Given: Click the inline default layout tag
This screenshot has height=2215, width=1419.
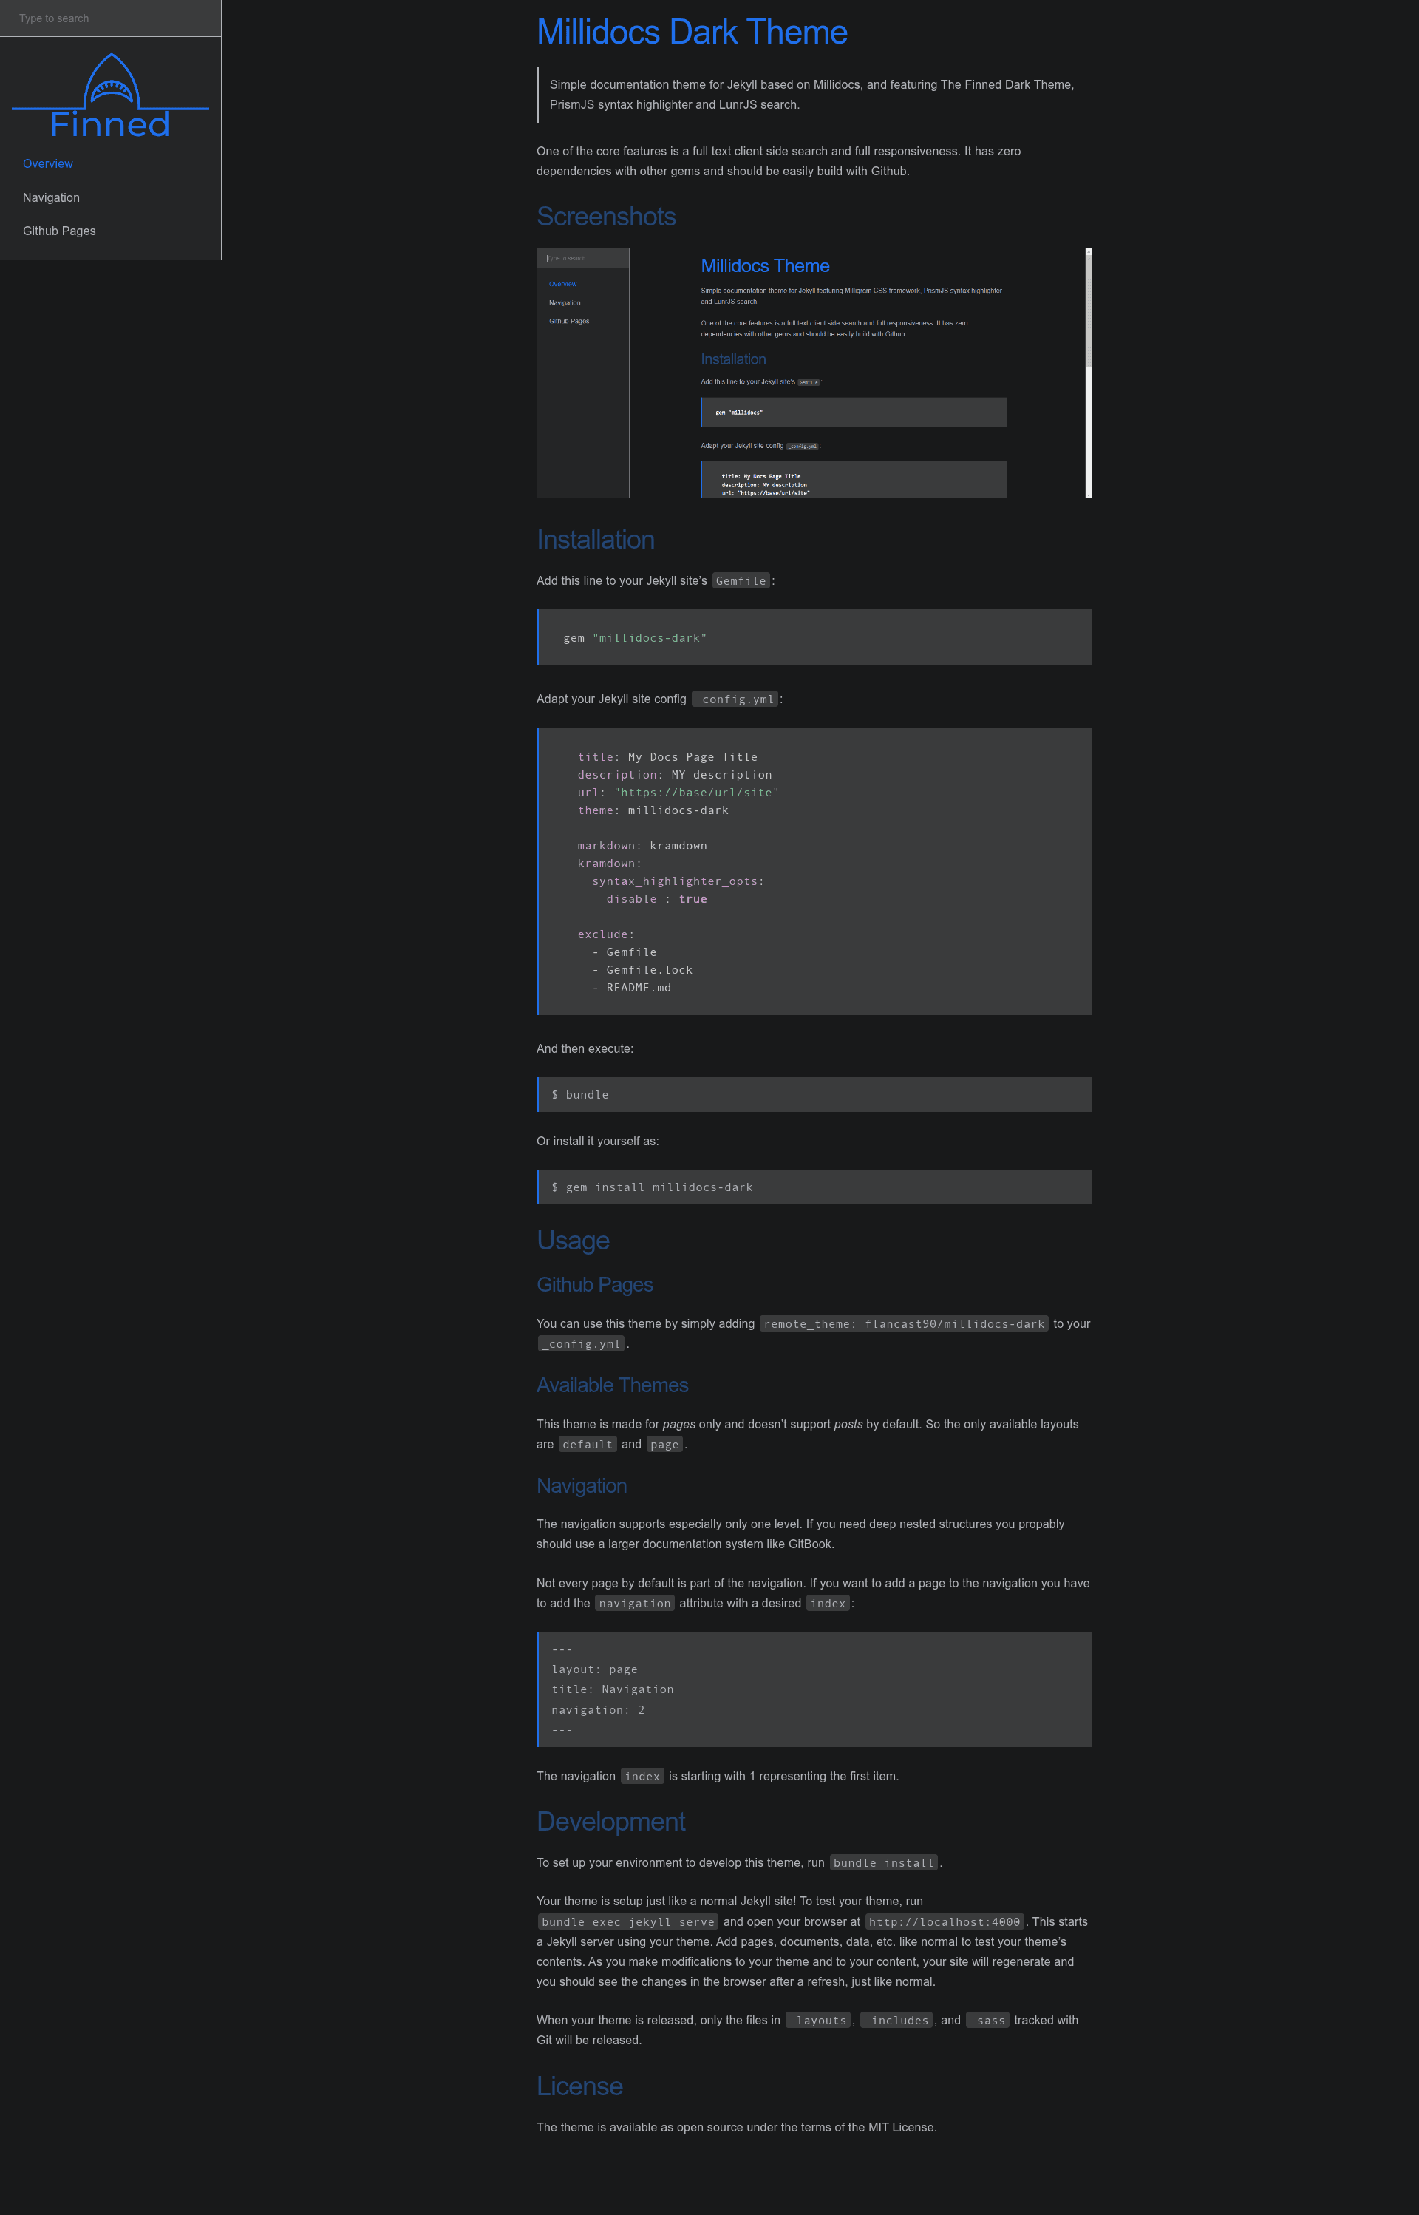Looking at the screenshot, I should (587, 1445).
